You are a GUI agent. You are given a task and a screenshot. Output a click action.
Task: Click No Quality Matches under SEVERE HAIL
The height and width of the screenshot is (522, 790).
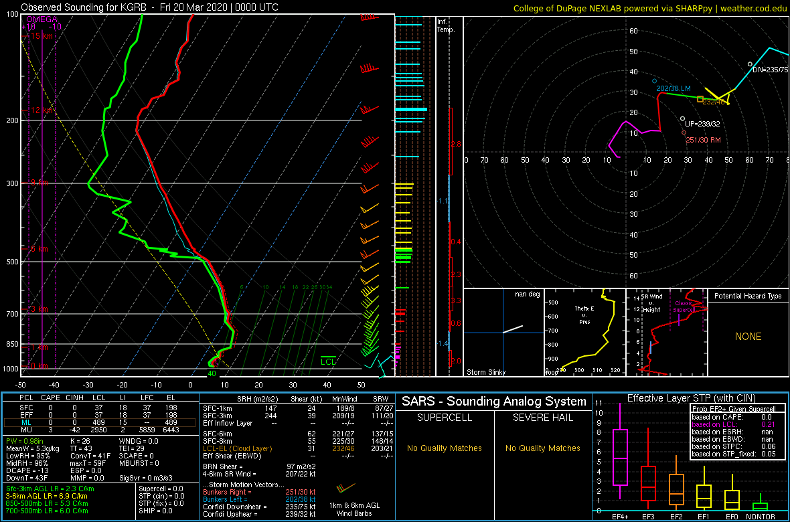[x=543, y=448]
